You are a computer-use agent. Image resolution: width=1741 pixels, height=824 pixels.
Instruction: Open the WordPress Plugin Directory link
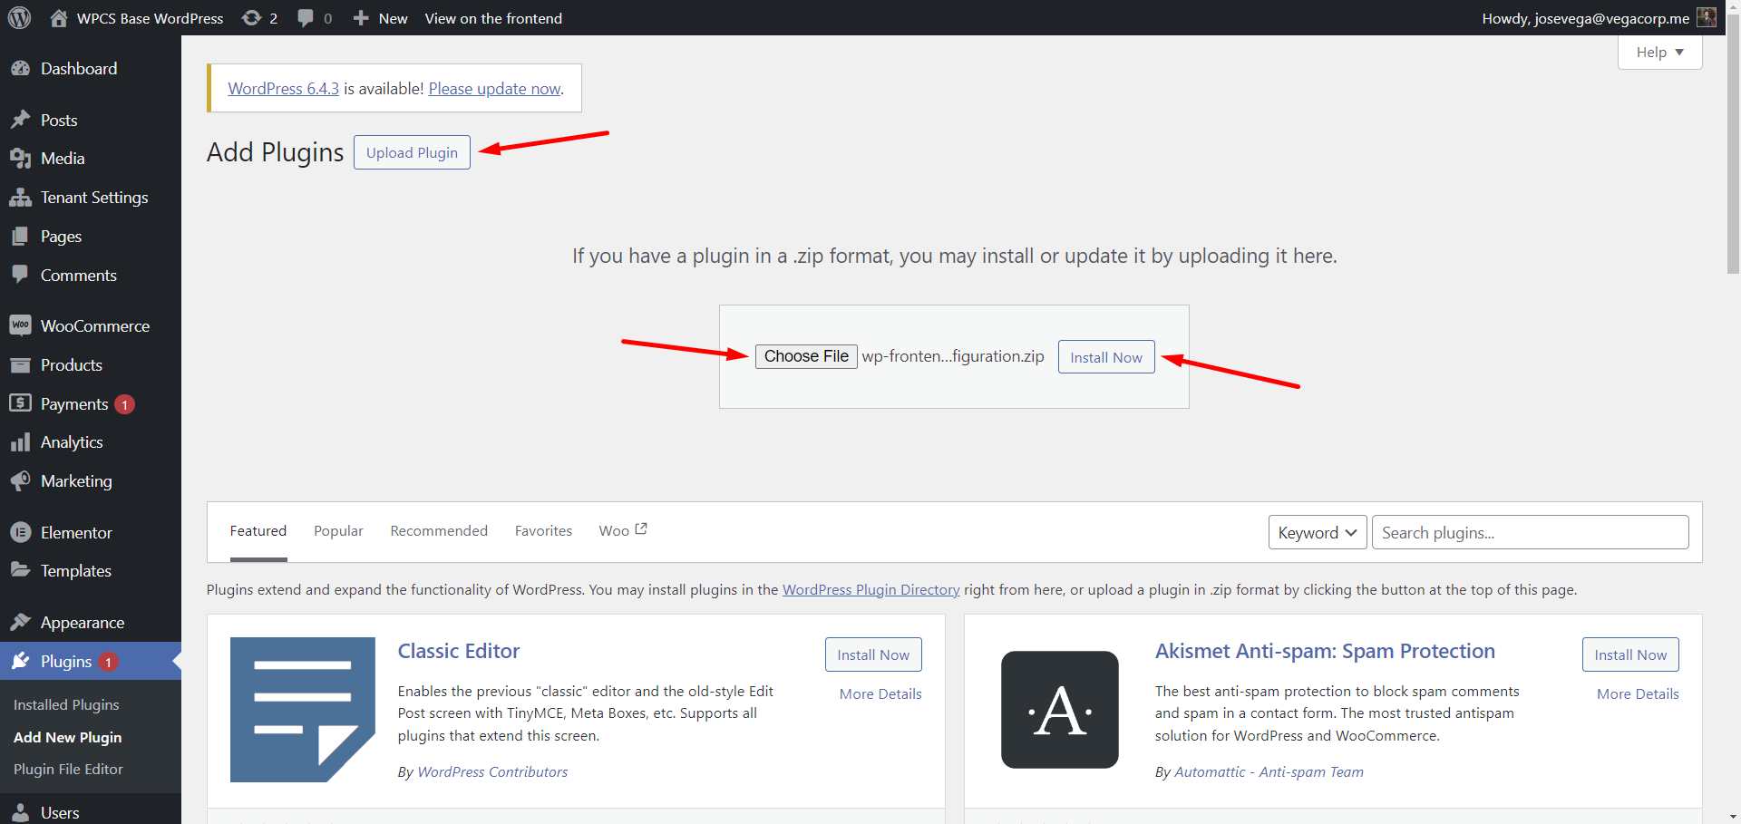tap(870, 589)
